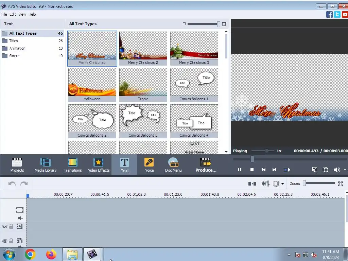Image resolution: width=348 pixels, height=261 pixels.
Task: Click the timeline Zoom slider
Action: (x=319, y=183)
